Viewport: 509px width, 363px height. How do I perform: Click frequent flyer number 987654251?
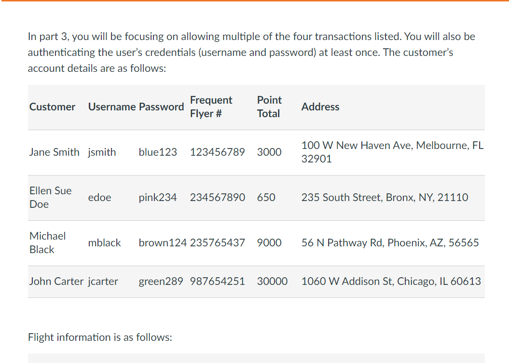tap(218, 281)
